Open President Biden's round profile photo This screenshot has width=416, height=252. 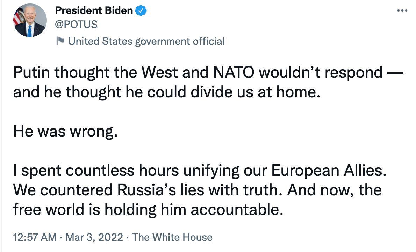coord(30,20)
